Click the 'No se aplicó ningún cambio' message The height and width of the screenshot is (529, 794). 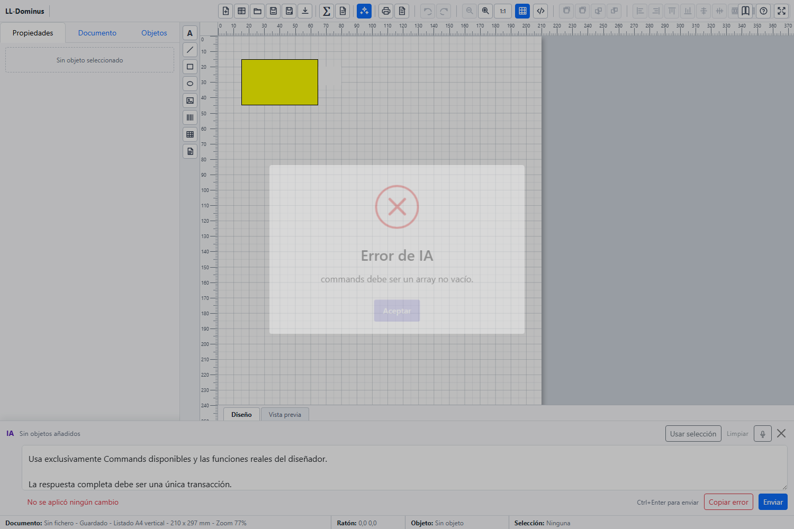[x=73, y=502]
